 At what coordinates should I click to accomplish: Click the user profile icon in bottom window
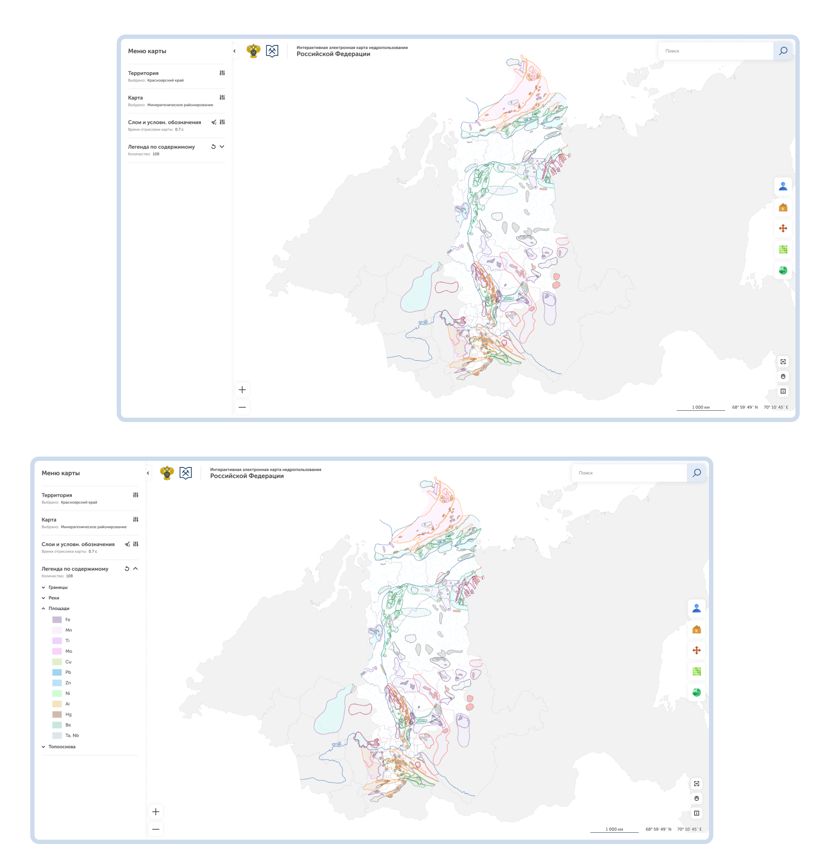pyautogui.click(x=696, y=608)
